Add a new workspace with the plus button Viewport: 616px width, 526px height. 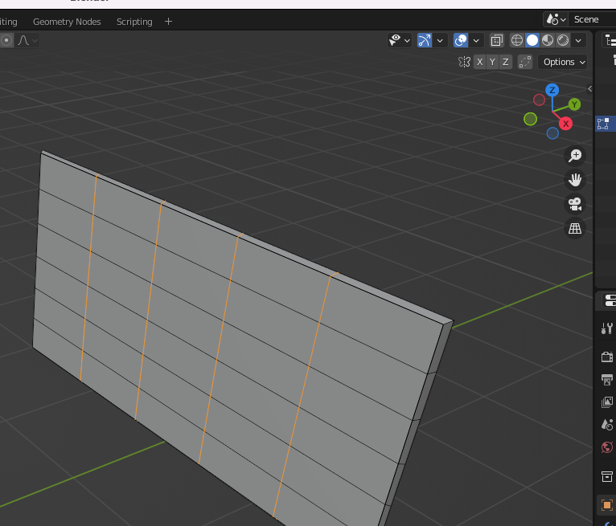pyautogui.click(x=168, y=22)
